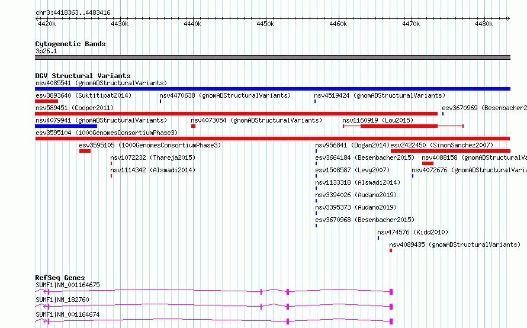Viewport: 527px width, 328px height.
Task: Click the chr3:4418363..4483416 coordinates text
Action: point(73,13)
